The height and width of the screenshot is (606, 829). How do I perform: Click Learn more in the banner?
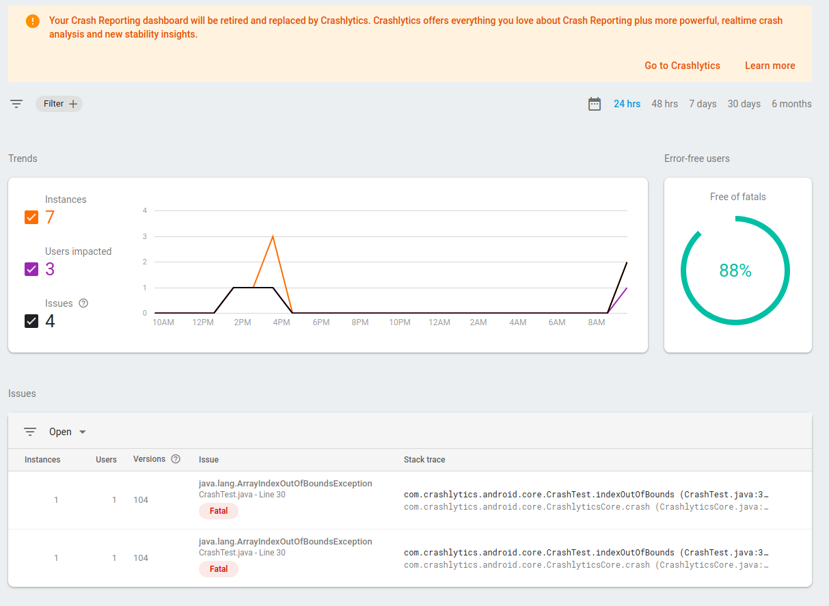point(770,66)
